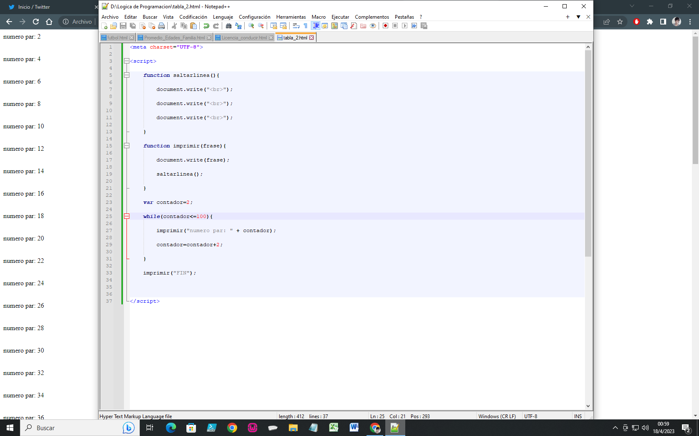Open Excel from the taskbar

coord(334,428)
